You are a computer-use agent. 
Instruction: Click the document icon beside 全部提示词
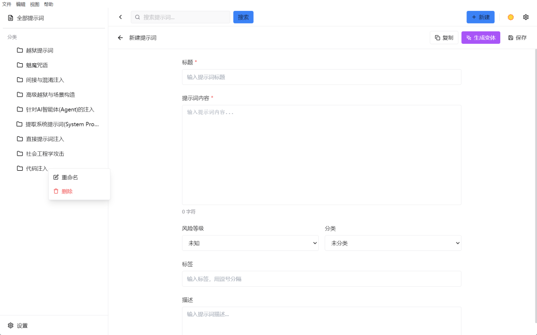10,18
